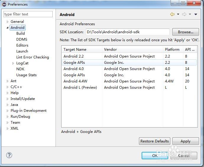204x167 pixels.
Task: Expand the Ant tree node
Action: [8, 81]
